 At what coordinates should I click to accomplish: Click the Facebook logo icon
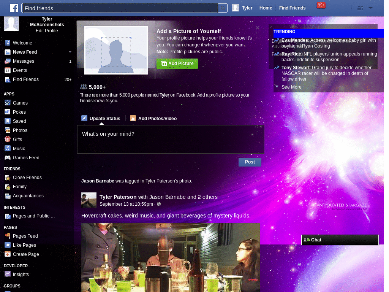tap(14, 8)
